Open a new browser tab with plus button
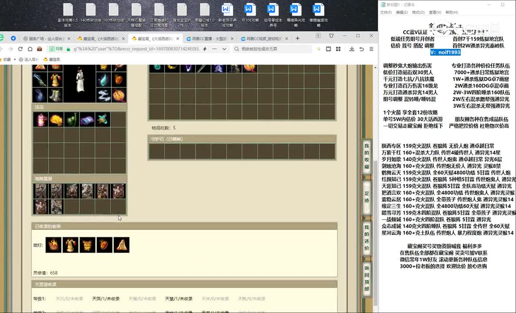Screen dimensions: 516x313 coord(298,38)
